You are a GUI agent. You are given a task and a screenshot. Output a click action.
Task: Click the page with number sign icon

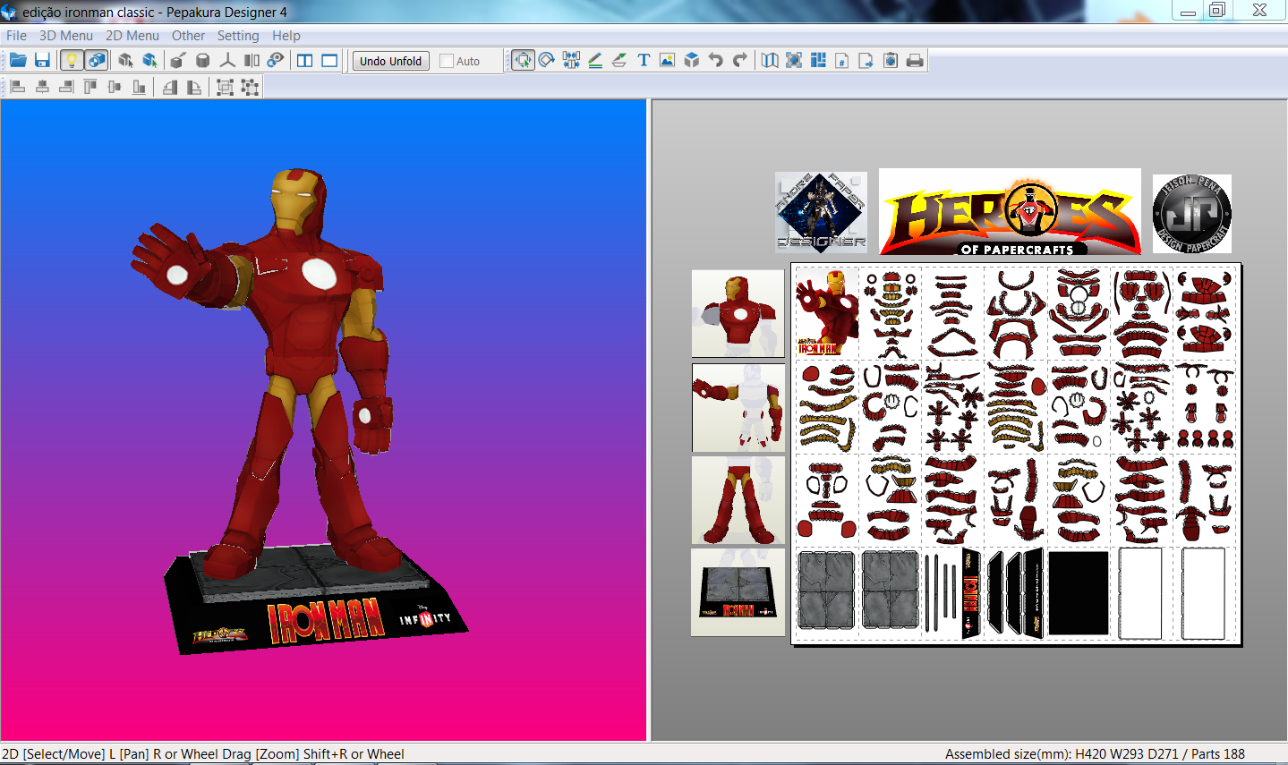click(842, 61)
